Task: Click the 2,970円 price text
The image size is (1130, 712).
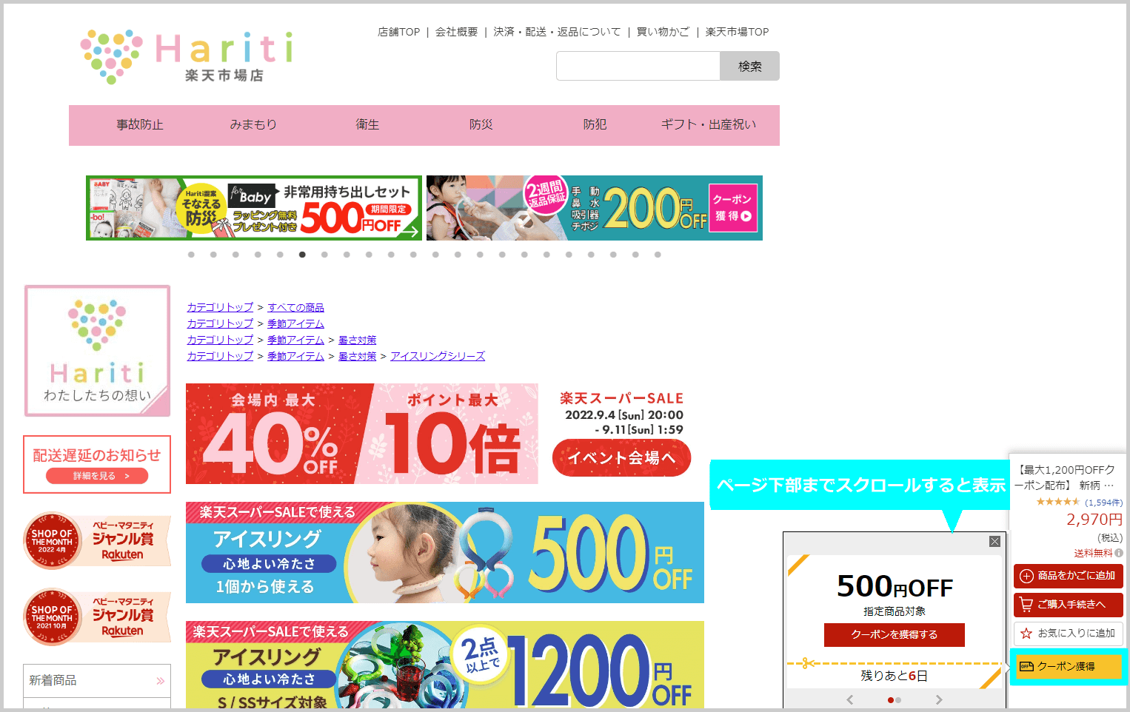Action: click(1094, 520)
